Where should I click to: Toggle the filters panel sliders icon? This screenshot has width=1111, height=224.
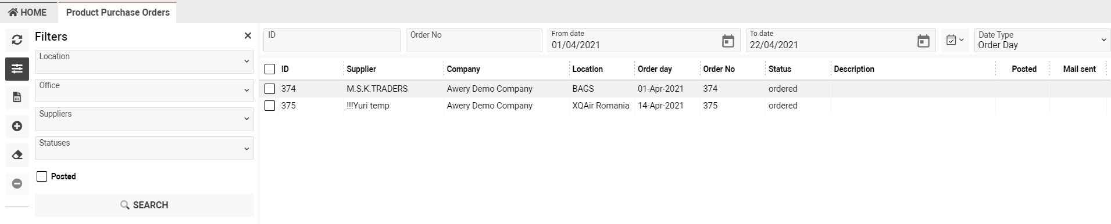tap(17, 68)
